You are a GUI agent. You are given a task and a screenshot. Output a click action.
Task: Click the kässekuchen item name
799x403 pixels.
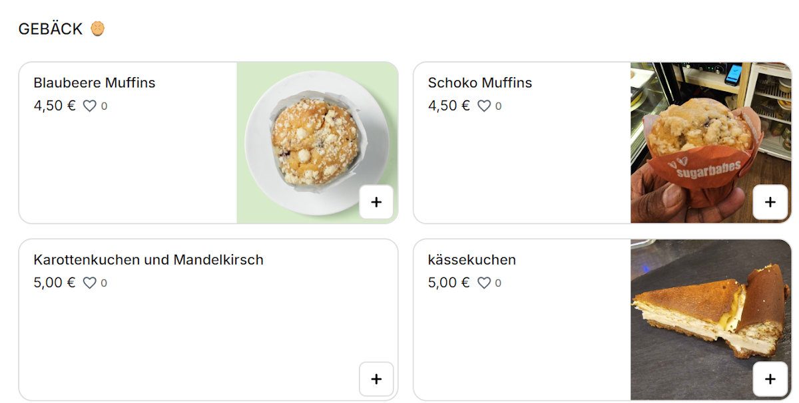pyautogui.click(x=472, y=260)
